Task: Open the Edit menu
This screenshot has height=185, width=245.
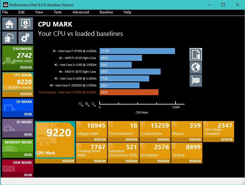Action: pos(21,12)
